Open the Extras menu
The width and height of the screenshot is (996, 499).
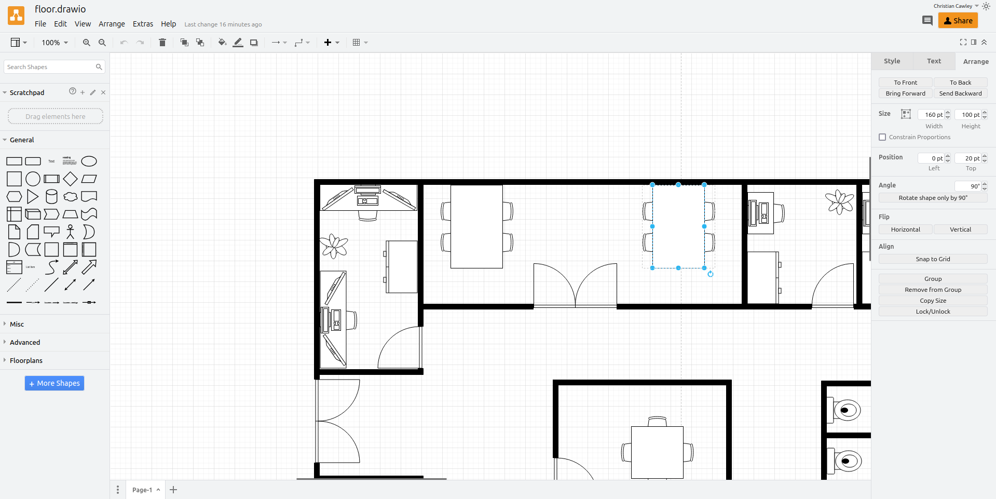(143, 24)
